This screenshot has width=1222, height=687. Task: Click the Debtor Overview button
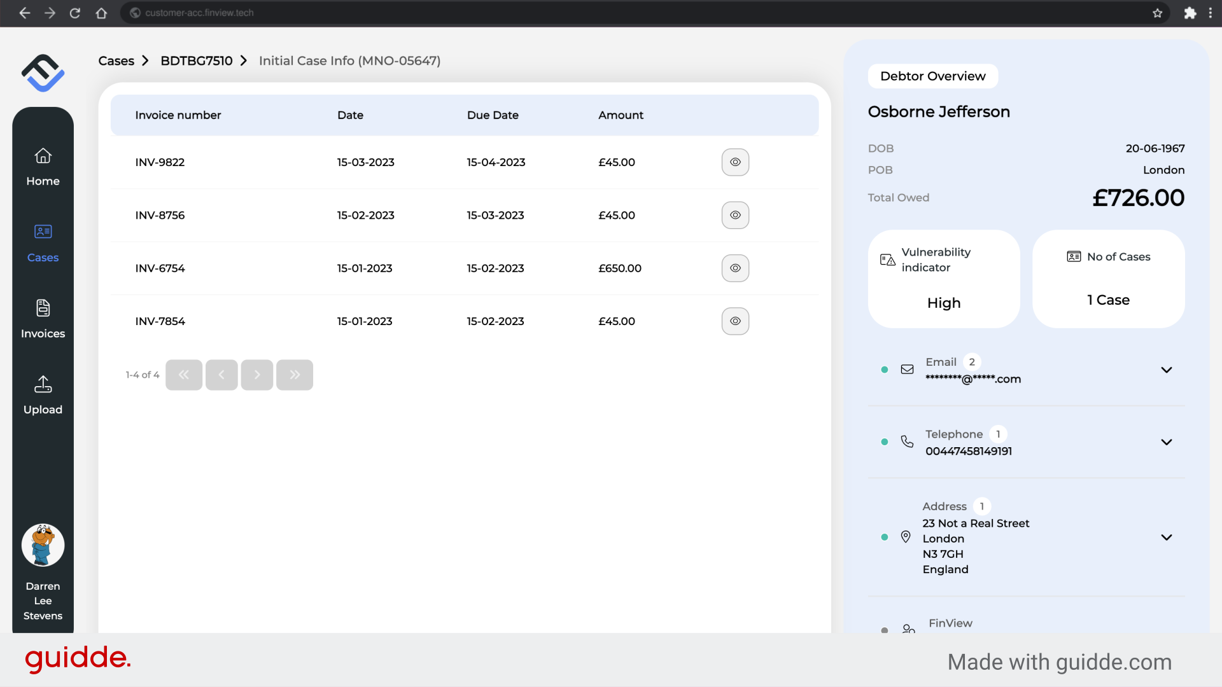click(932, 76)
